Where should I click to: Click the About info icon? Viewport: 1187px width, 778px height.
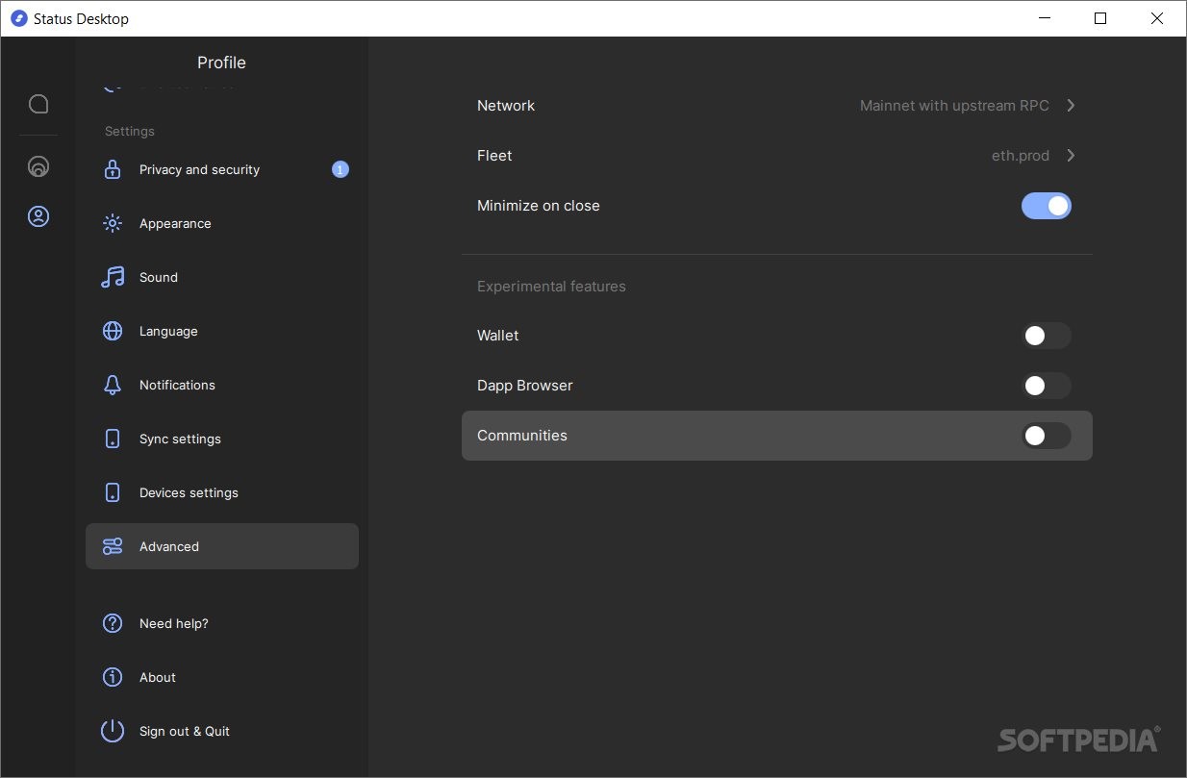pyautogui.click(x=113, y=678)
